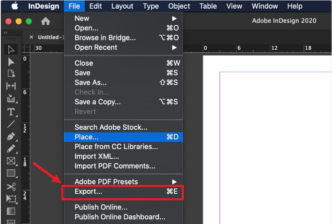Select the Scissors tool
Viewport: 332px width, 224px height.
[x=11, y=187]
